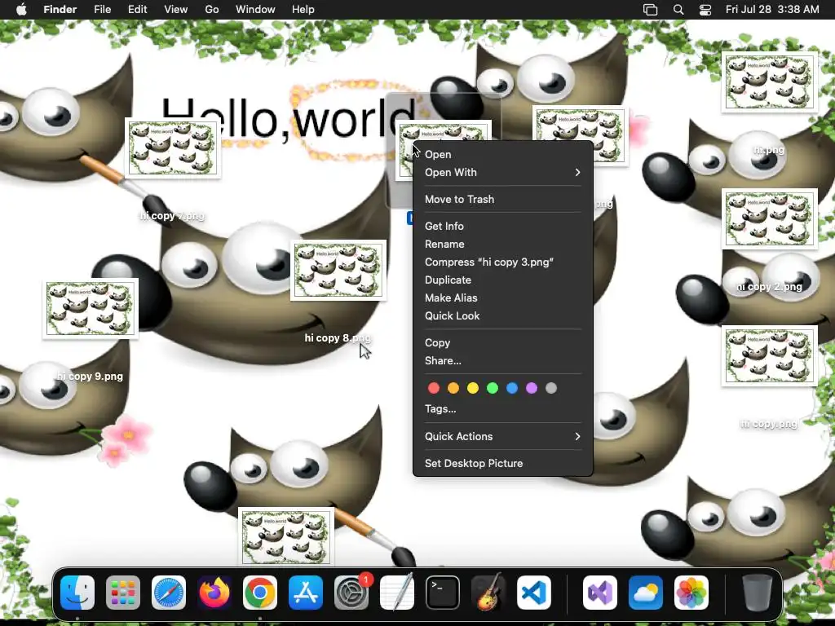
Task: Open Control Center in the menu bar
Action: (x=705, y=10)
